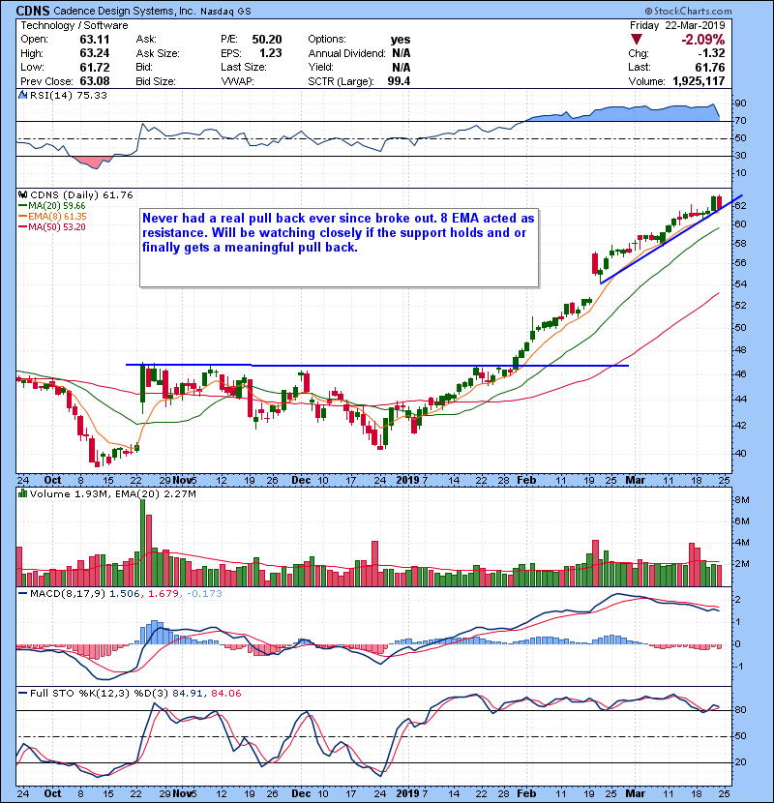Screen dimensions: 774x803
Task: Click the stochastic %D value 84.06
Action: 225,694
